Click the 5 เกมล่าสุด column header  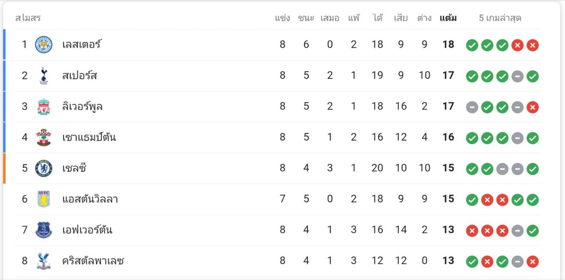click(500, 18)
